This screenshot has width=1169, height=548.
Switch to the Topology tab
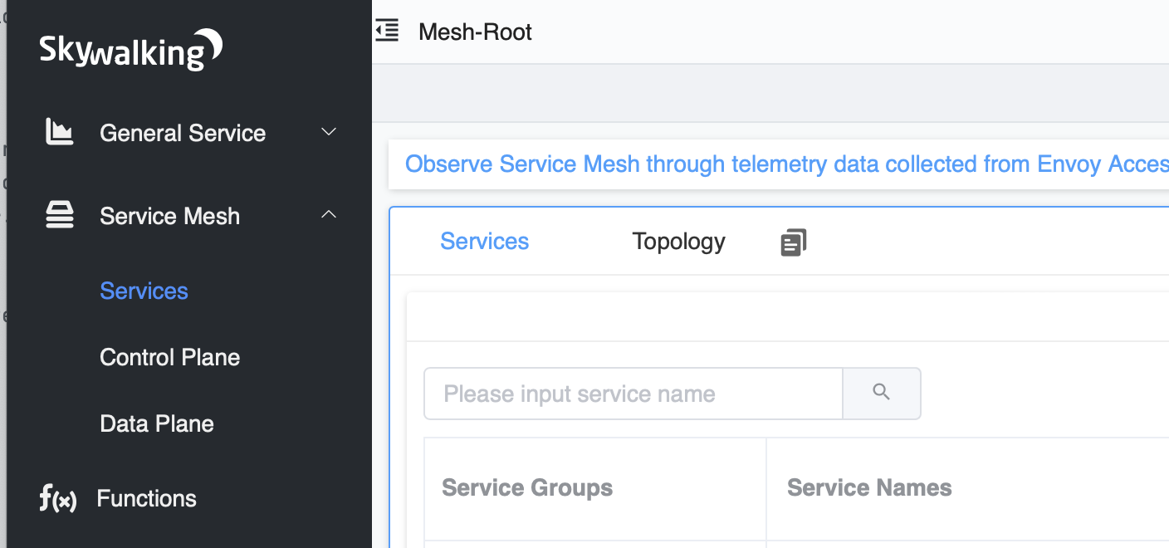tap(678, 242)
